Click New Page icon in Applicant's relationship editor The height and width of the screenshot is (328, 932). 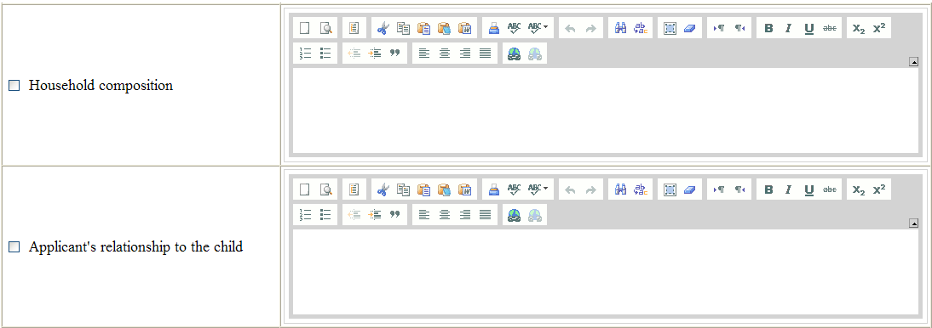click(x=305, y=189)
